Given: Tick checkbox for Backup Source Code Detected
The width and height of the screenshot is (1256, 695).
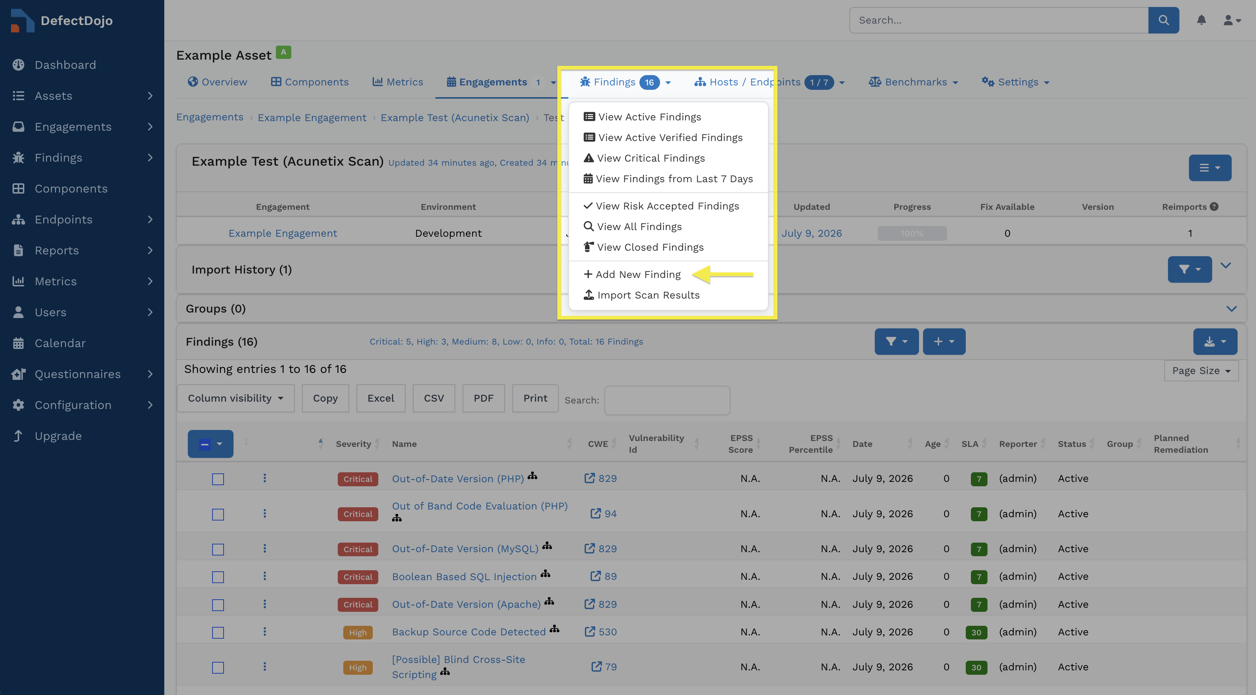Looking at the screenshot, I should (x=218, y=633).
